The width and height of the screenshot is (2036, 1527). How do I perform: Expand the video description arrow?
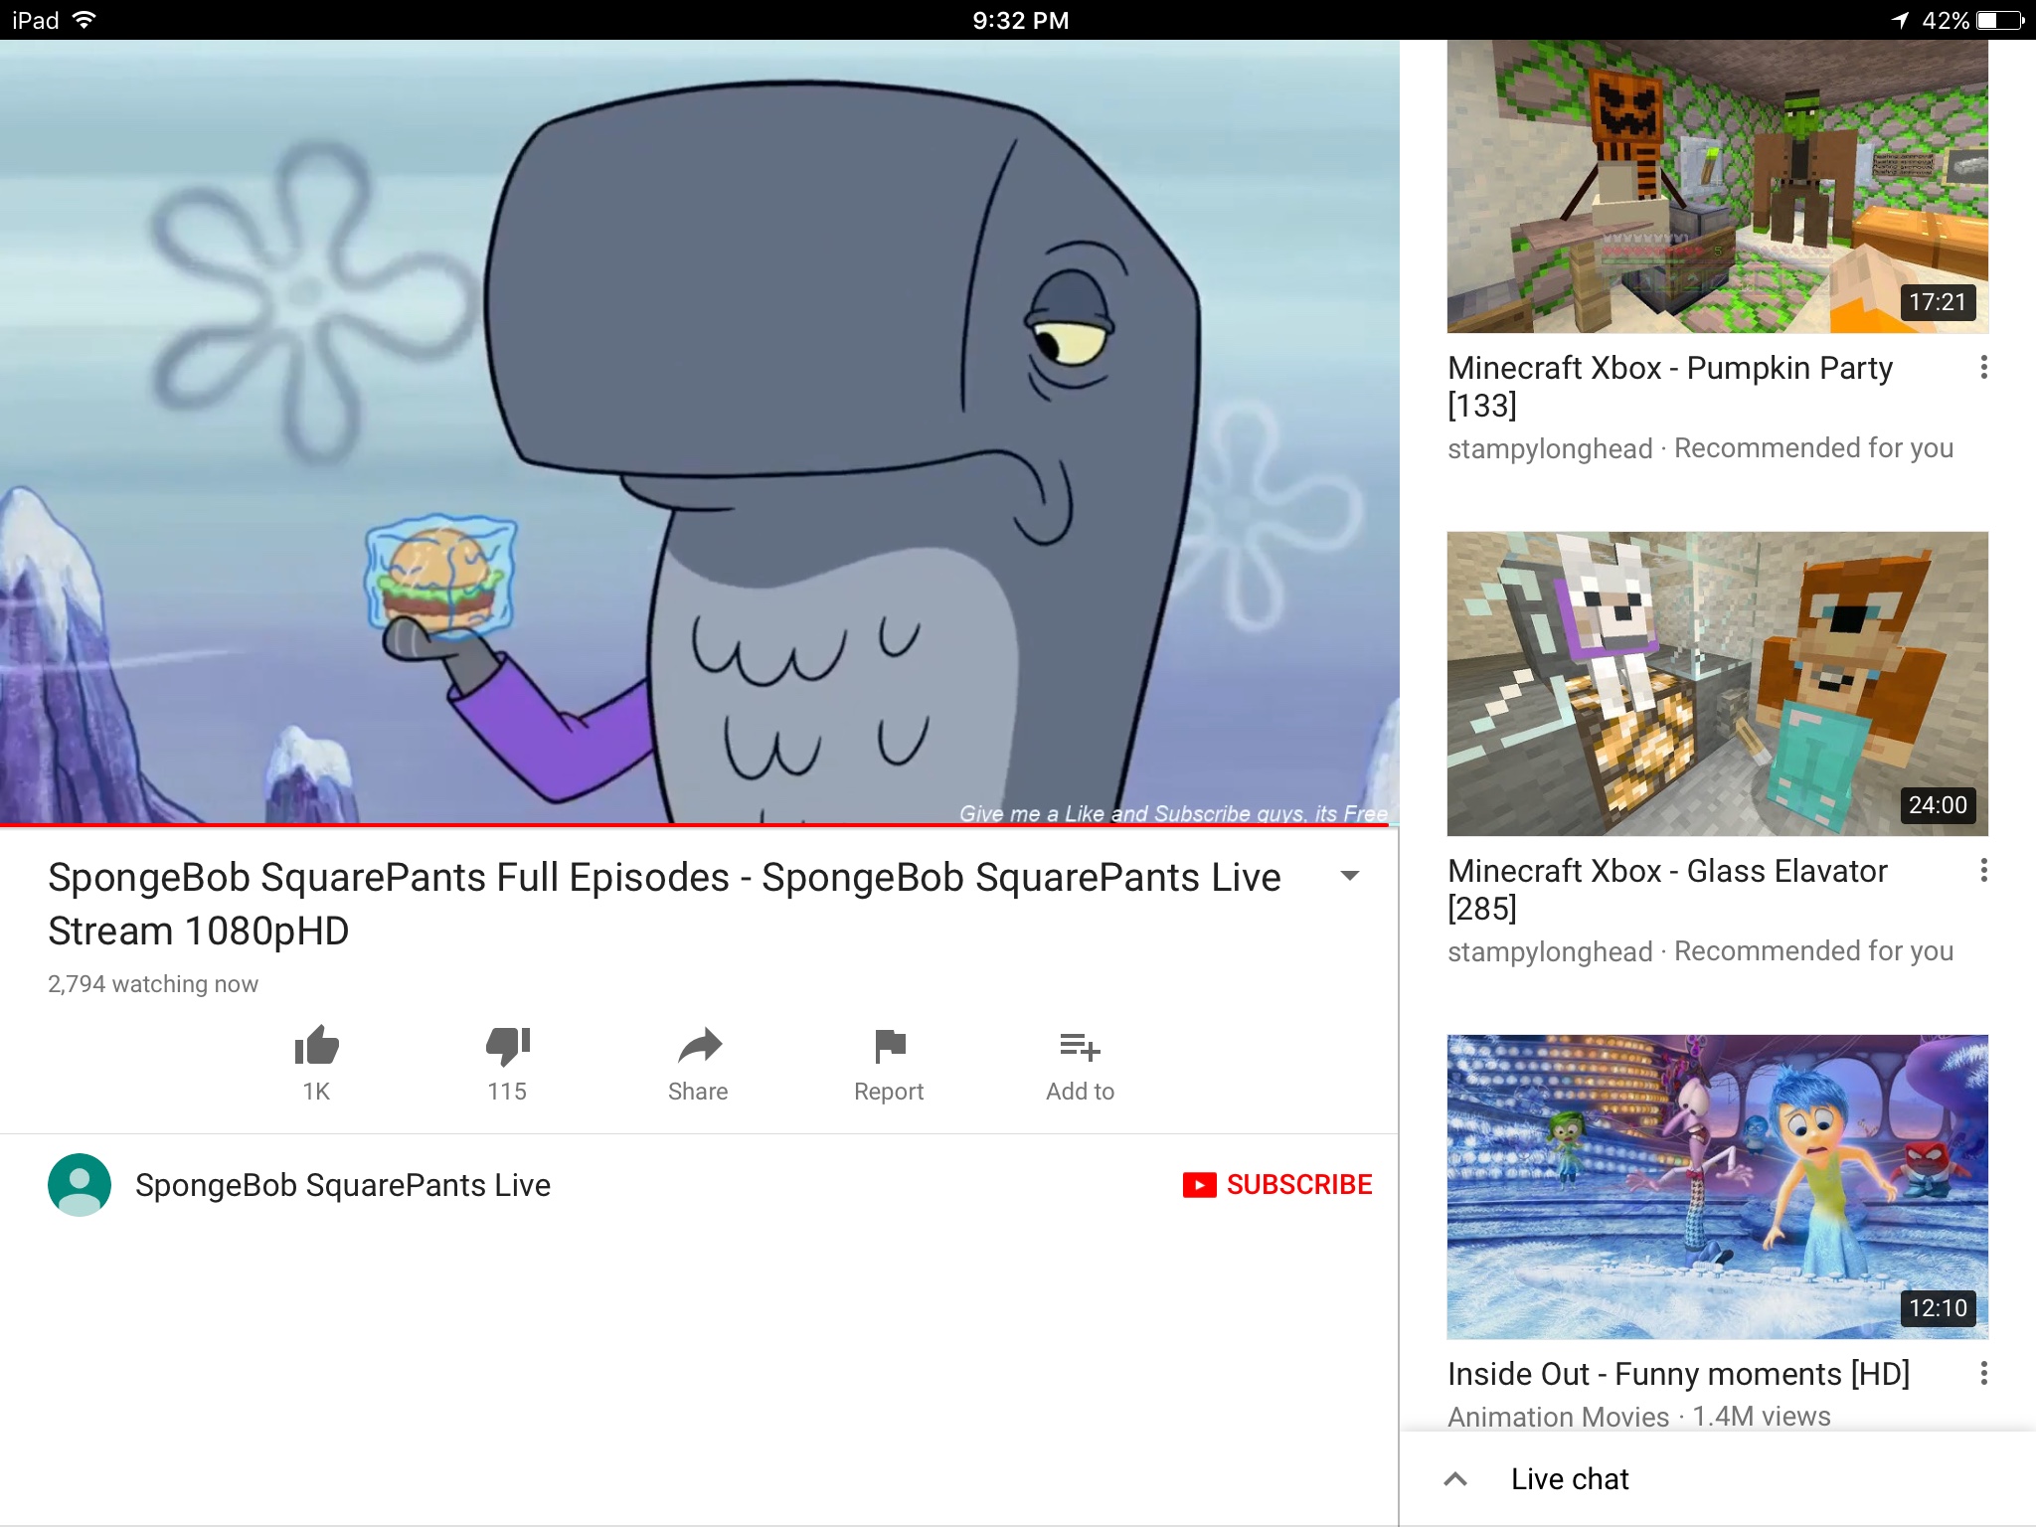pyautogui.click(x=1349, y=876)
